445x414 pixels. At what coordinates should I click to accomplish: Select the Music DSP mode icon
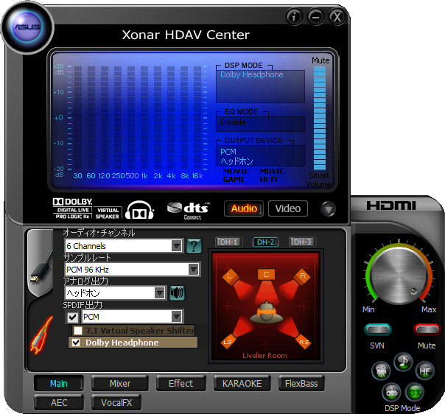pyautogui.click(x=402, y=361)
